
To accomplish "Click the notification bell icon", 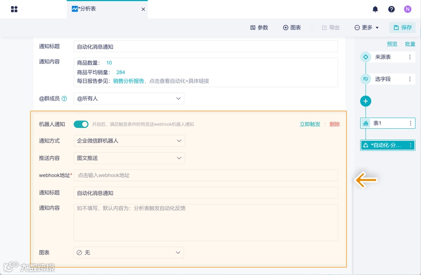I will pyautogui.click(x=375, y=9).
